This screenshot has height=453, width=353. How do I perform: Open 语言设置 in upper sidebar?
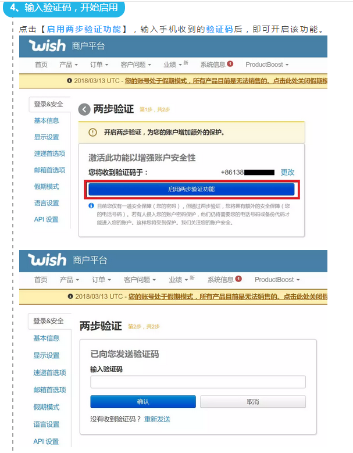(47, 203)
